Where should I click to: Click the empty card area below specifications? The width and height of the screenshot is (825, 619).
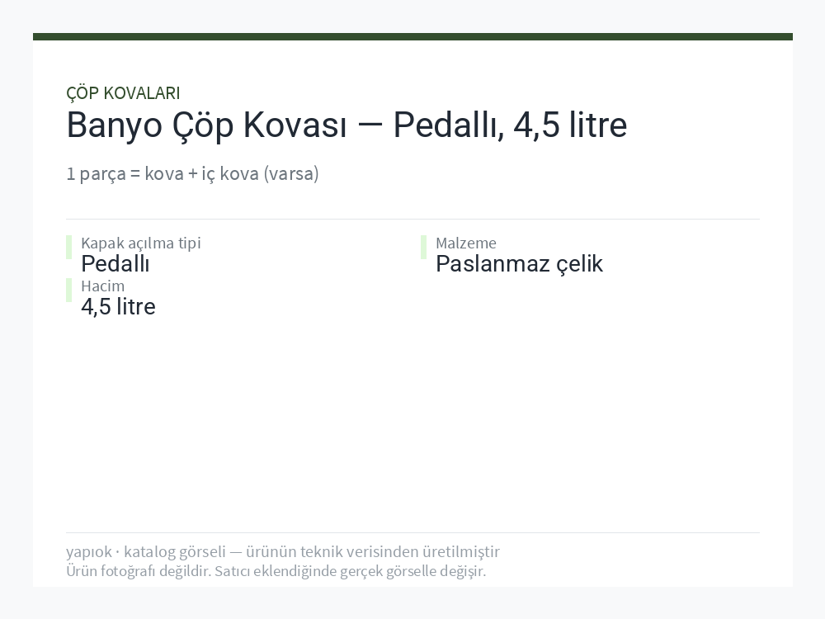[412, 421]
